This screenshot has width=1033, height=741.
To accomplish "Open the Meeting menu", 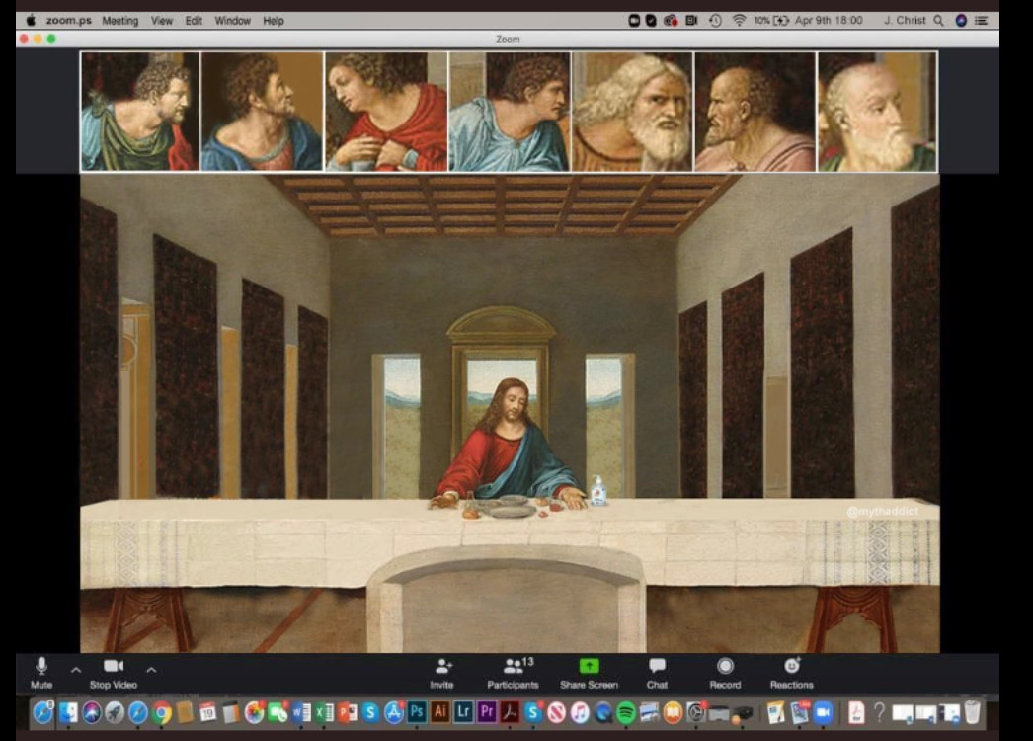I will click(x=119, y=20).
